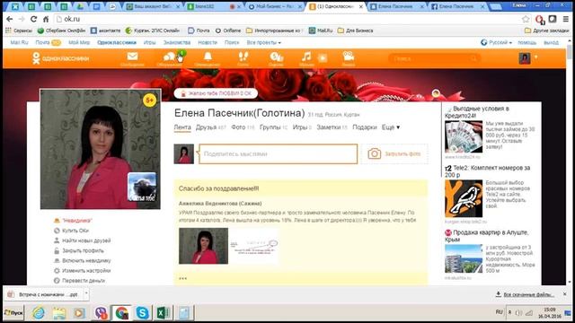This screenshot has height=323, width=575.
Task: Select the Заметки tab
Action: click(332, 127)
